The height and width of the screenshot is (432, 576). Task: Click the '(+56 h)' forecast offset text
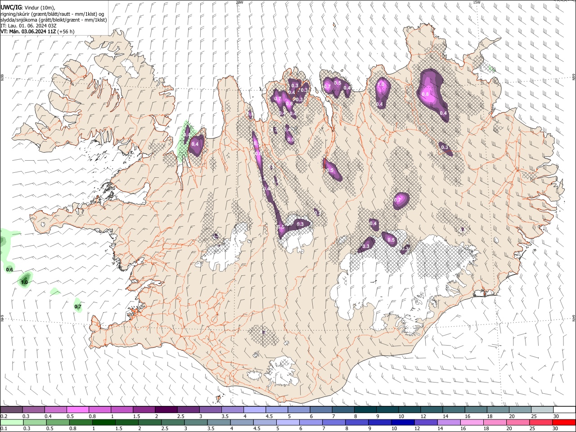coord(66,31)
